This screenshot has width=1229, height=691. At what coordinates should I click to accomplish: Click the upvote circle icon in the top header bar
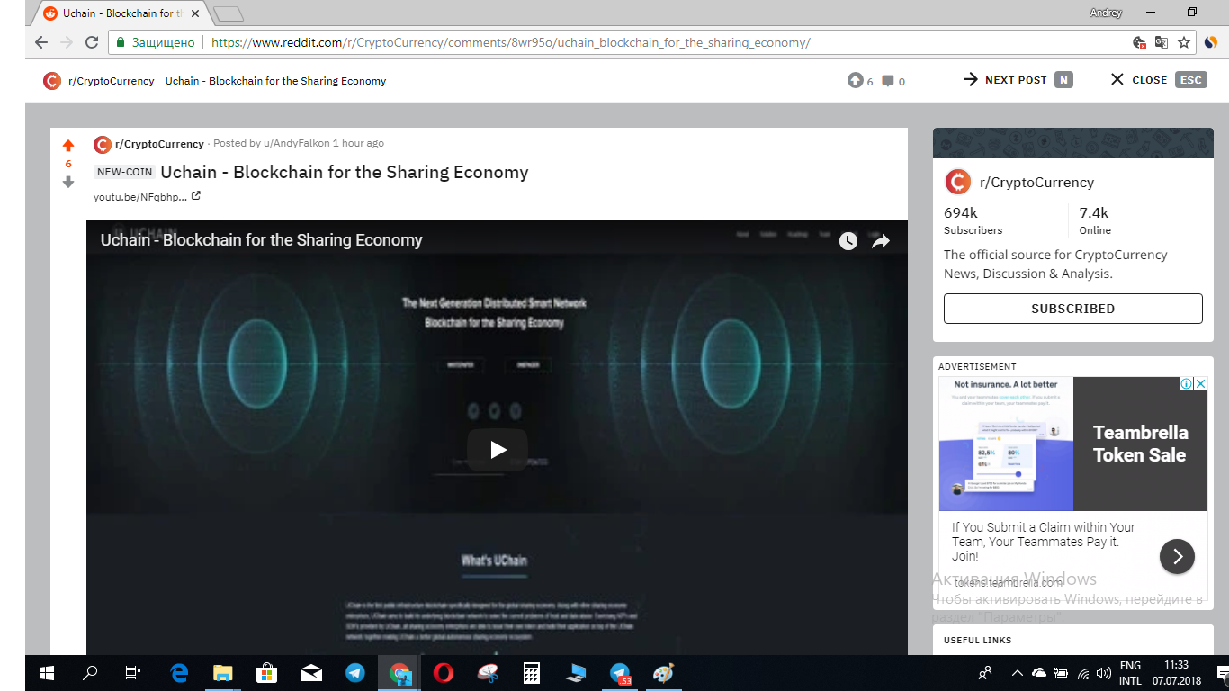[x=855, y=81]
